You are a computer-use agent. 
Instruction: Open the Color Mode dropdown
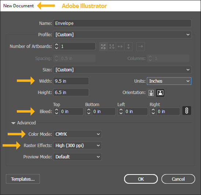click(x=77, y=134)
